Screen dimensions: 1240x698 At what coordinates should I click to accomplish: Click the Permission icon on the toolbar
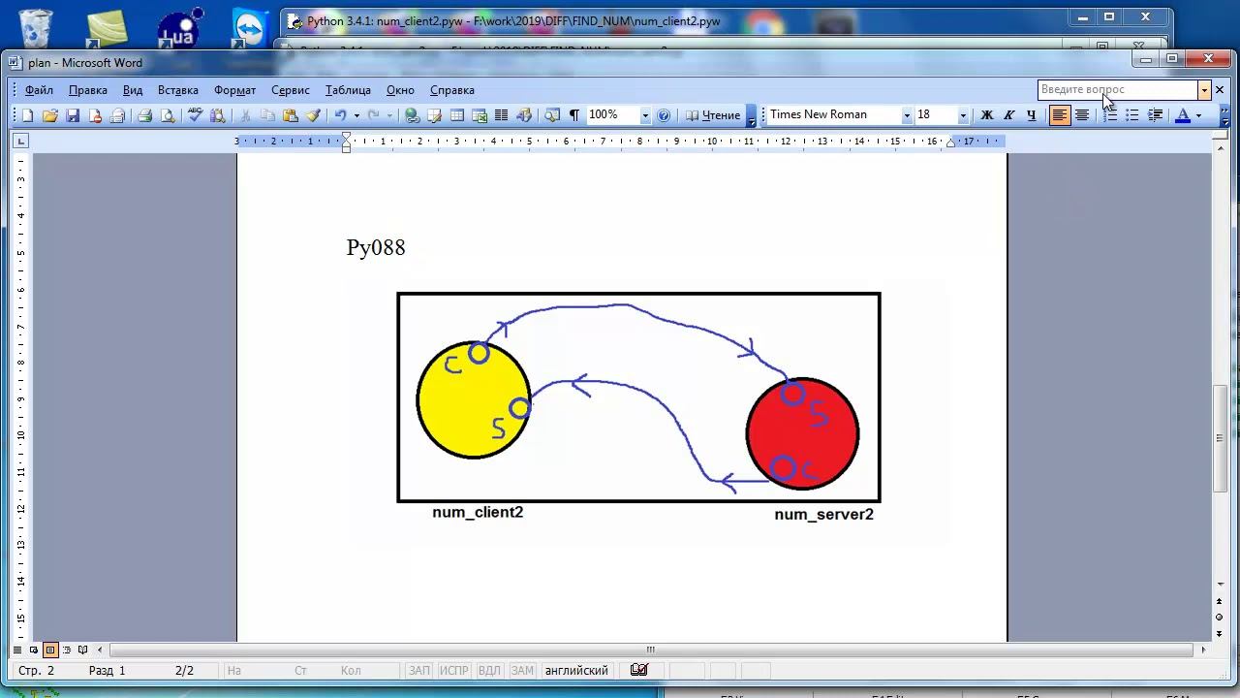pyautogui.click(x=95, y=115)
